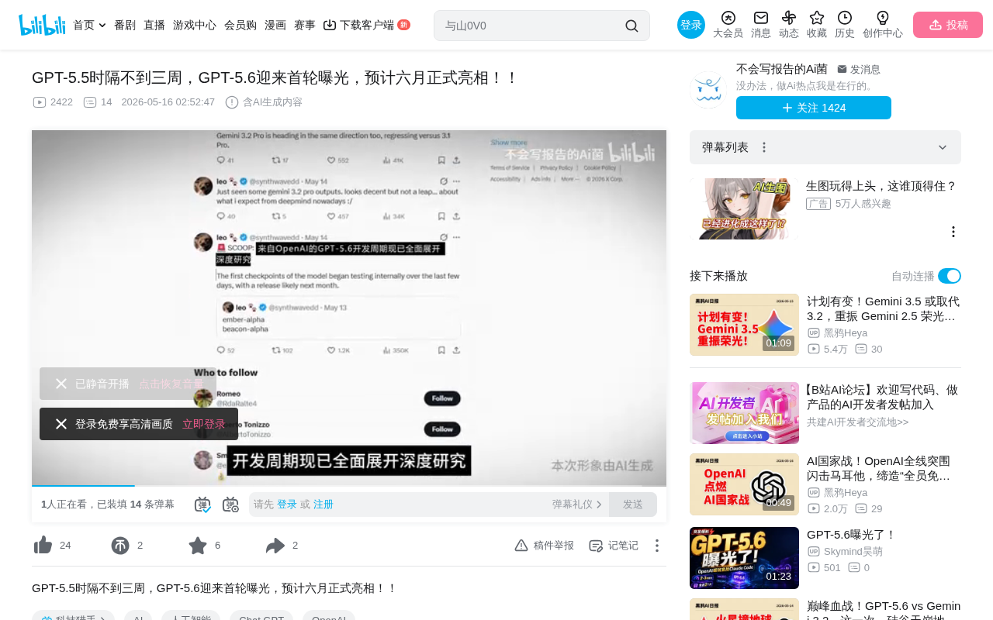Screen dimensions: 993x620
Task: Open 历史 history icon
Action: (x=845, y=25)
